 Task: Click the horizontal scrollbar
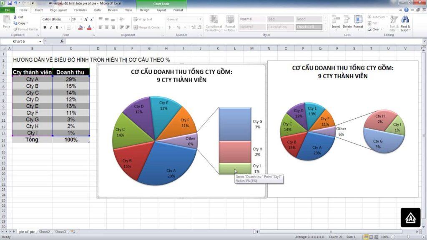[x=331, y=232]
